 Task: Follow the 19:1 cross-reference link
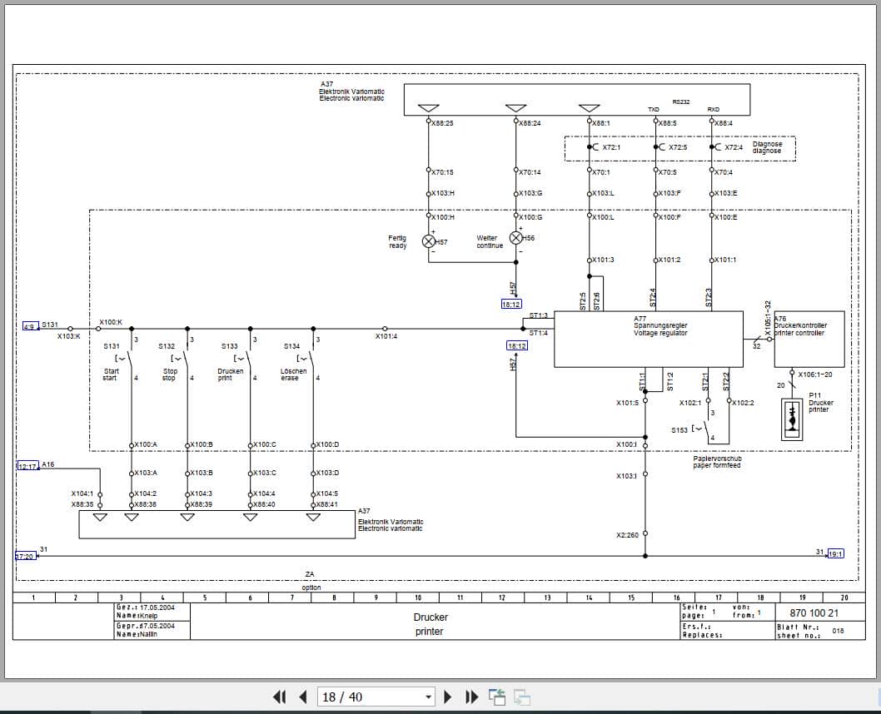(835, 554)
